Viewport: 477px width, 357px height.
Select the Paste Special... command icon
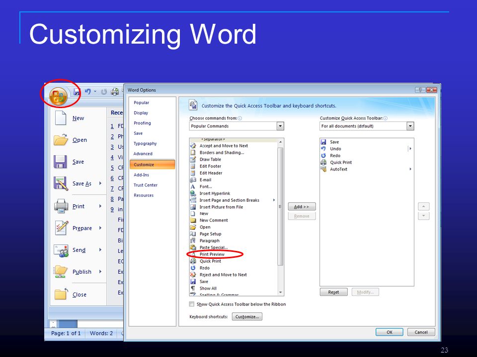tap(193, 247)
